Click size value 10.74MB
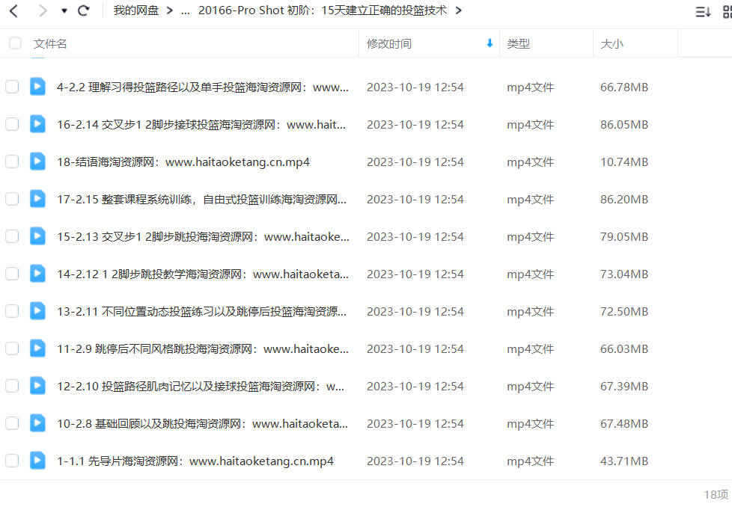The width and height of the screenshot is (732, 507). [624, 162]
